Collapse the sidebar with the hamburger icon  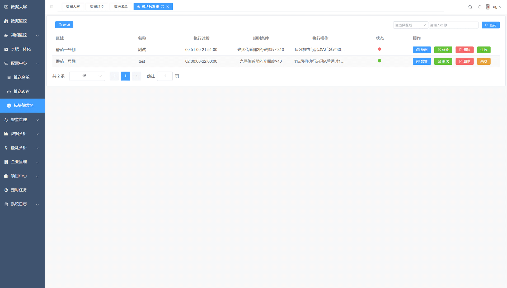[51, 7]
